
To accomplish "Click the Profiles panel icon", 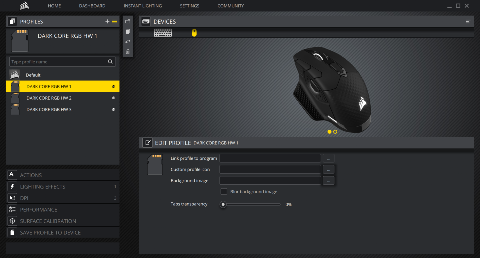I will click(x=12, y=21).
